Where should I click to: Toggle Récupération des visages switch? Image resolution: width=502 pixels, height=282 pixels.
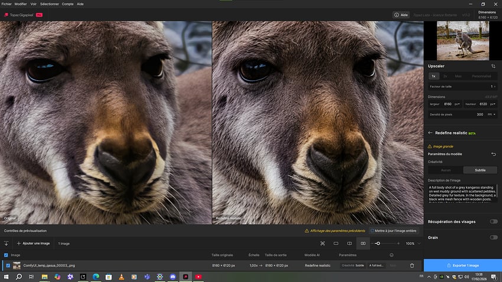(493, 221)
